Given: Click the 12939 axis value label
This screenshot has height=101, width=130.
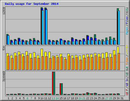Looking at the screenshot, I should coord(4,11).
